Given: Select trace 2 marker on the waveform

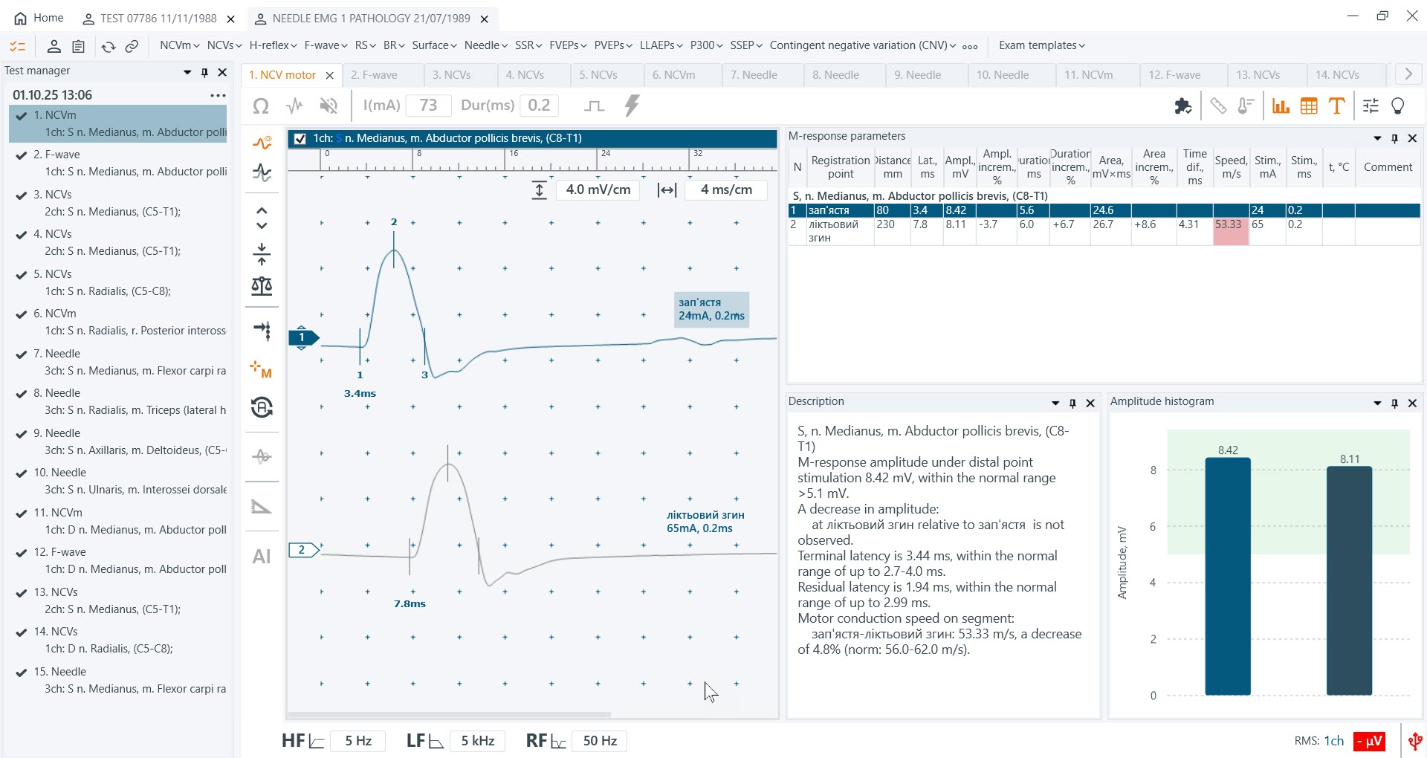Looking at the screenshot, I should (303, 550).
